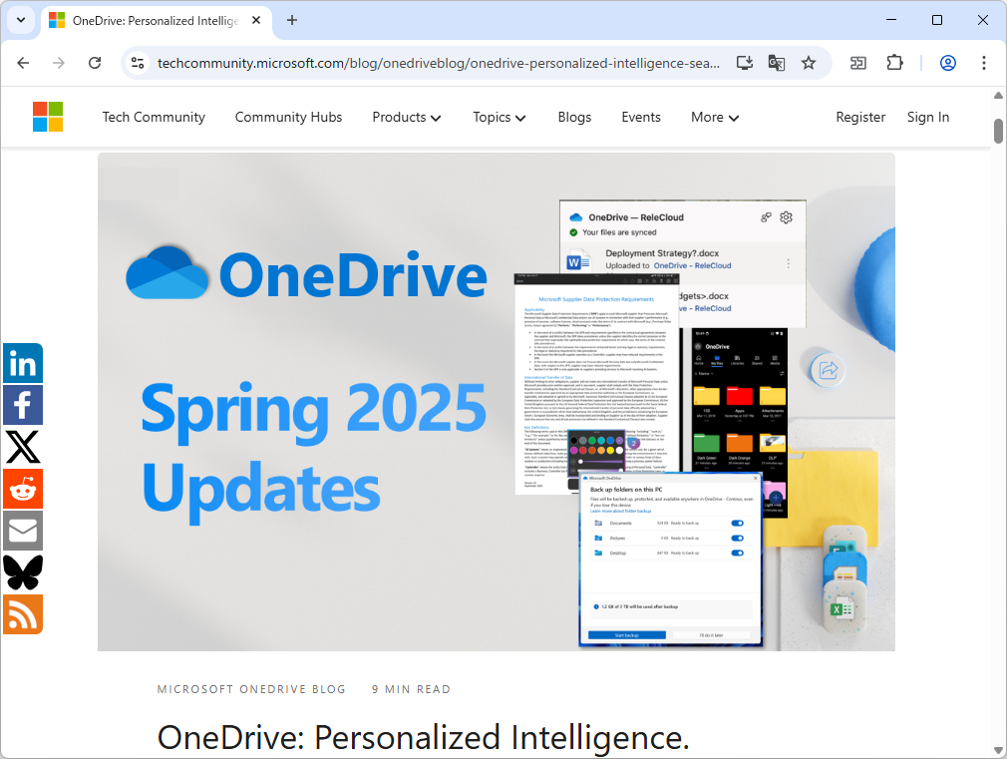Viewport: 1007px width, 759px height.
Task: Go forward to the next page
Action: coord(59,63)
